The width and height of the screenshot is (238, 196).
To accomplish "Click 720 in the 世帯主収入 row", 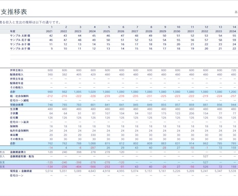I will pos(233,70).
